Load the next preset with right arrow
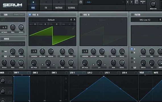Image resolution: width=162 pixels, height=102 pixels. click(x=131, y=2)
